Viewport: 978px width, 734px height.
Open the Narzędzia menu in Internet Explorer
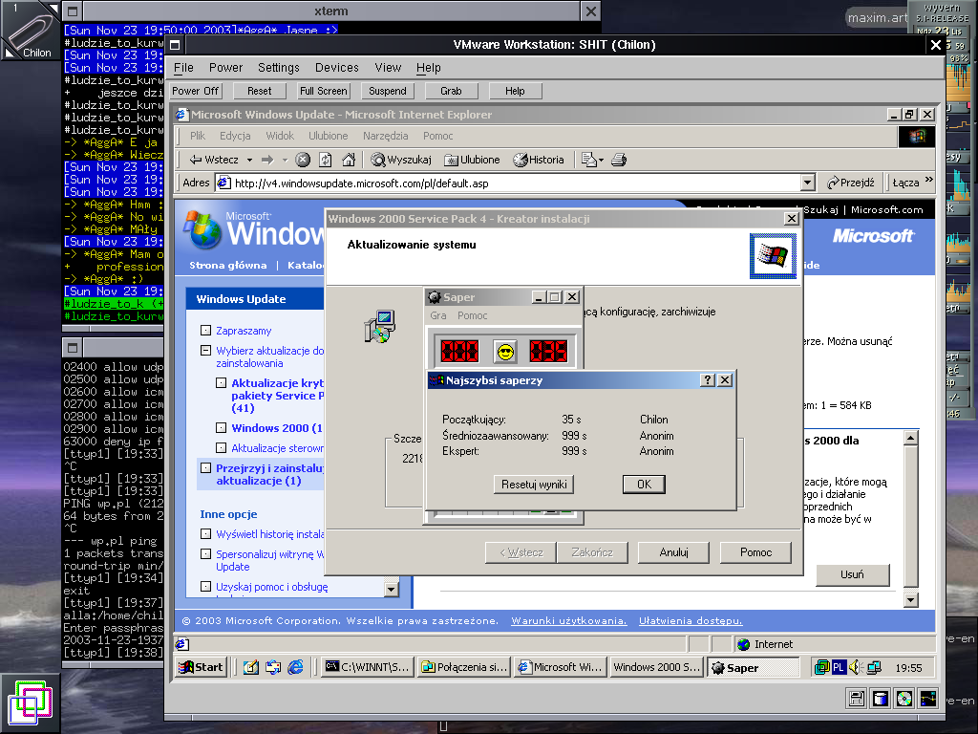(x=385, y=136)
